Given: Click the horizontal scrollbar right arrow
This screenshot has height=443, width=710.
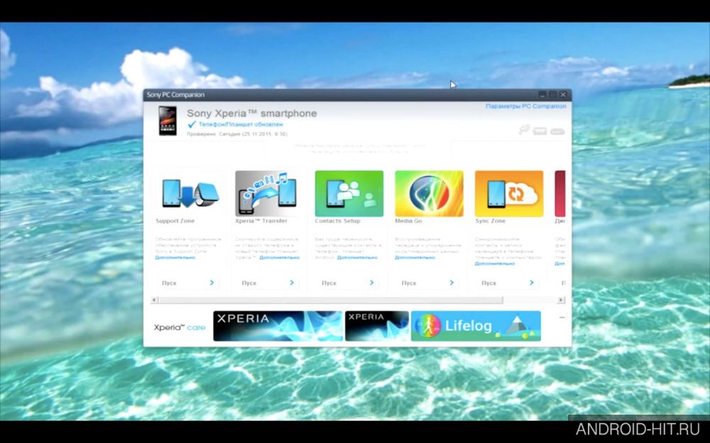Looking at the screenshot, I should tap(562, 300).
